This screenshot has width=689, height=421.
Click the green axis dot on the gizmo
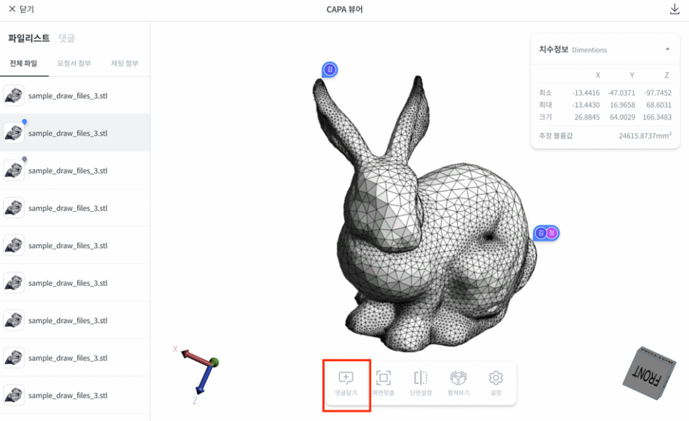(214, 362)
